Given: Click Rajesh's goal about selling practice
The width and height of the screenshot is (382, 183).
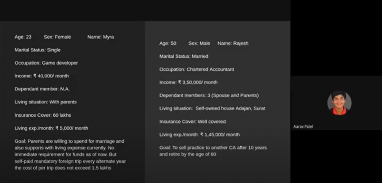Looking at the screenshot, I should (213, 151).
